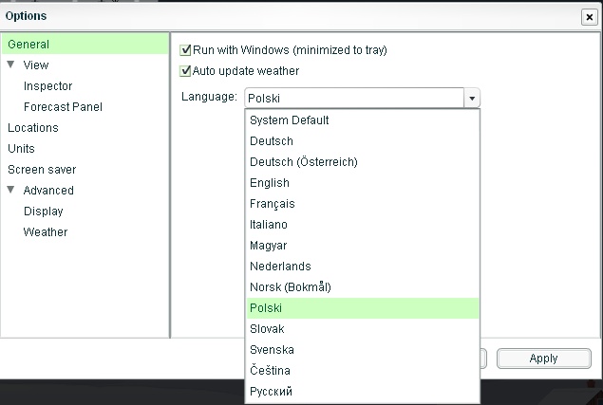Choose System Default language
This screenshot has width=603, height=405.
click(x=363, y=120)
